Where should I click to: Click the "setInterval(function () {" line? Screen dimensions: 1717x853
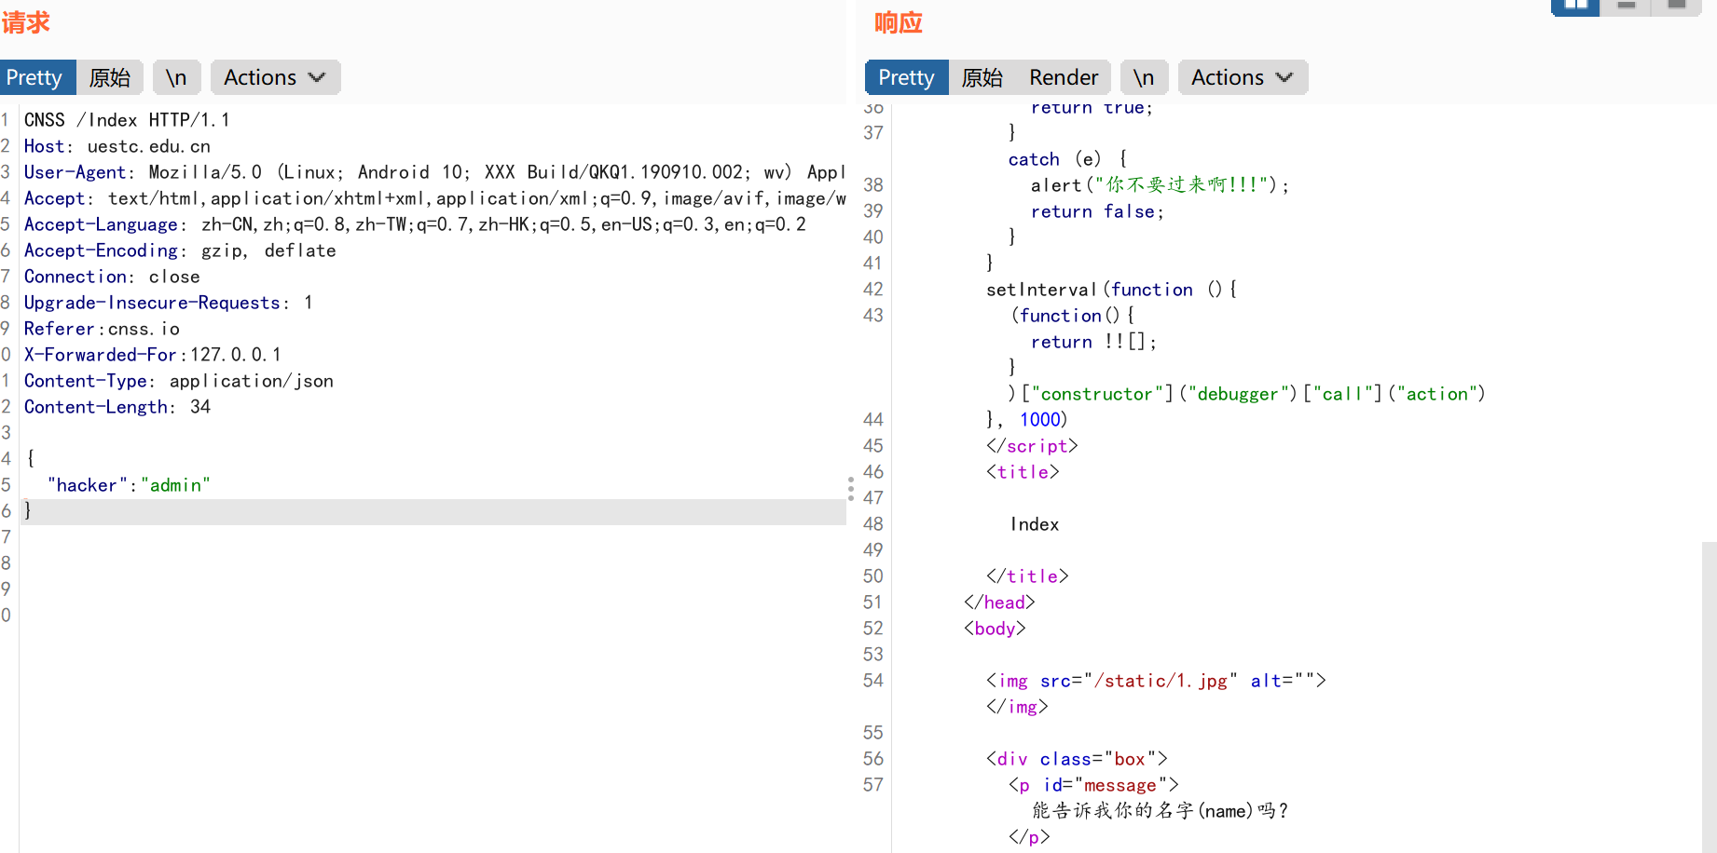[x=1111, y=290]
